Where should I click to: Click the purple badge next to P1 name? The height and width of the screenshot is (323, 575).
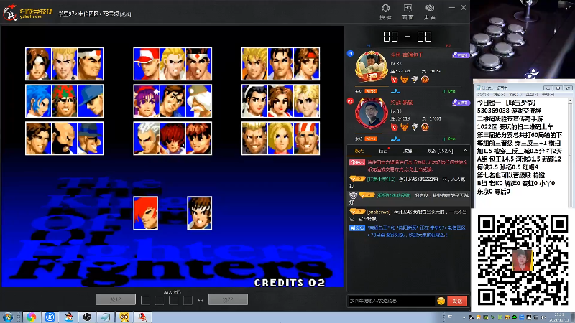[461, 55]
